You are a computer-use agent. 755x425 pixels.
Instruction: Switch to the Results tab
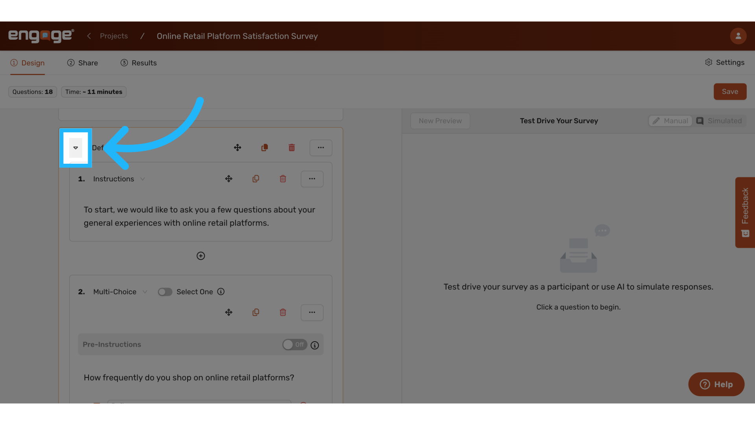tap(138, 63)
